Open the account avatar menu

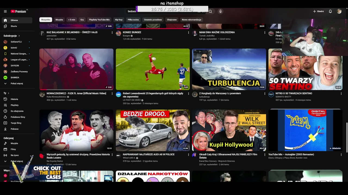coord(339,11)
